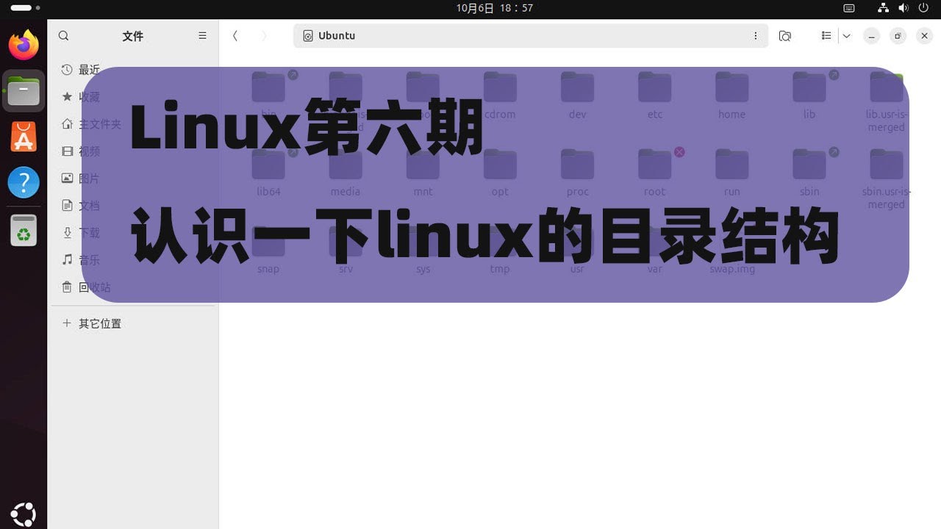
Task: Open the 下载 (Downloads) sidebar entry
Action: tap(132, 233)
